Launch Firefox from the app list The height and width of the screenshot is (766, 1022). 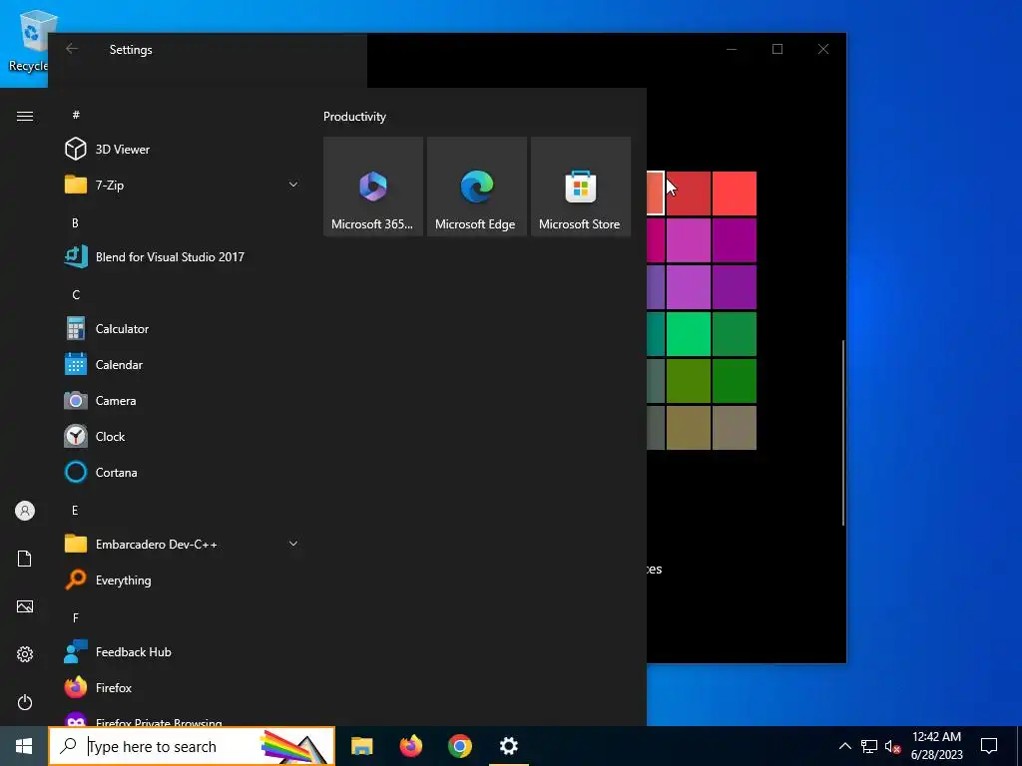[x=183, y=688]
